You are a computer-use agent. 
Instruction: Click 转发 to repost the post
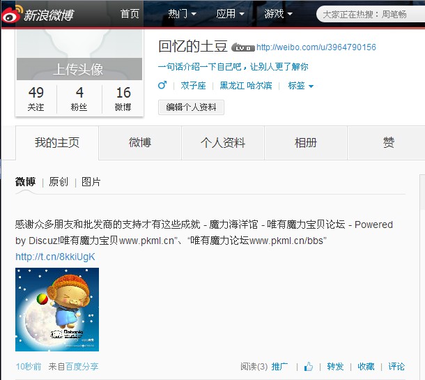pos(335,366)
